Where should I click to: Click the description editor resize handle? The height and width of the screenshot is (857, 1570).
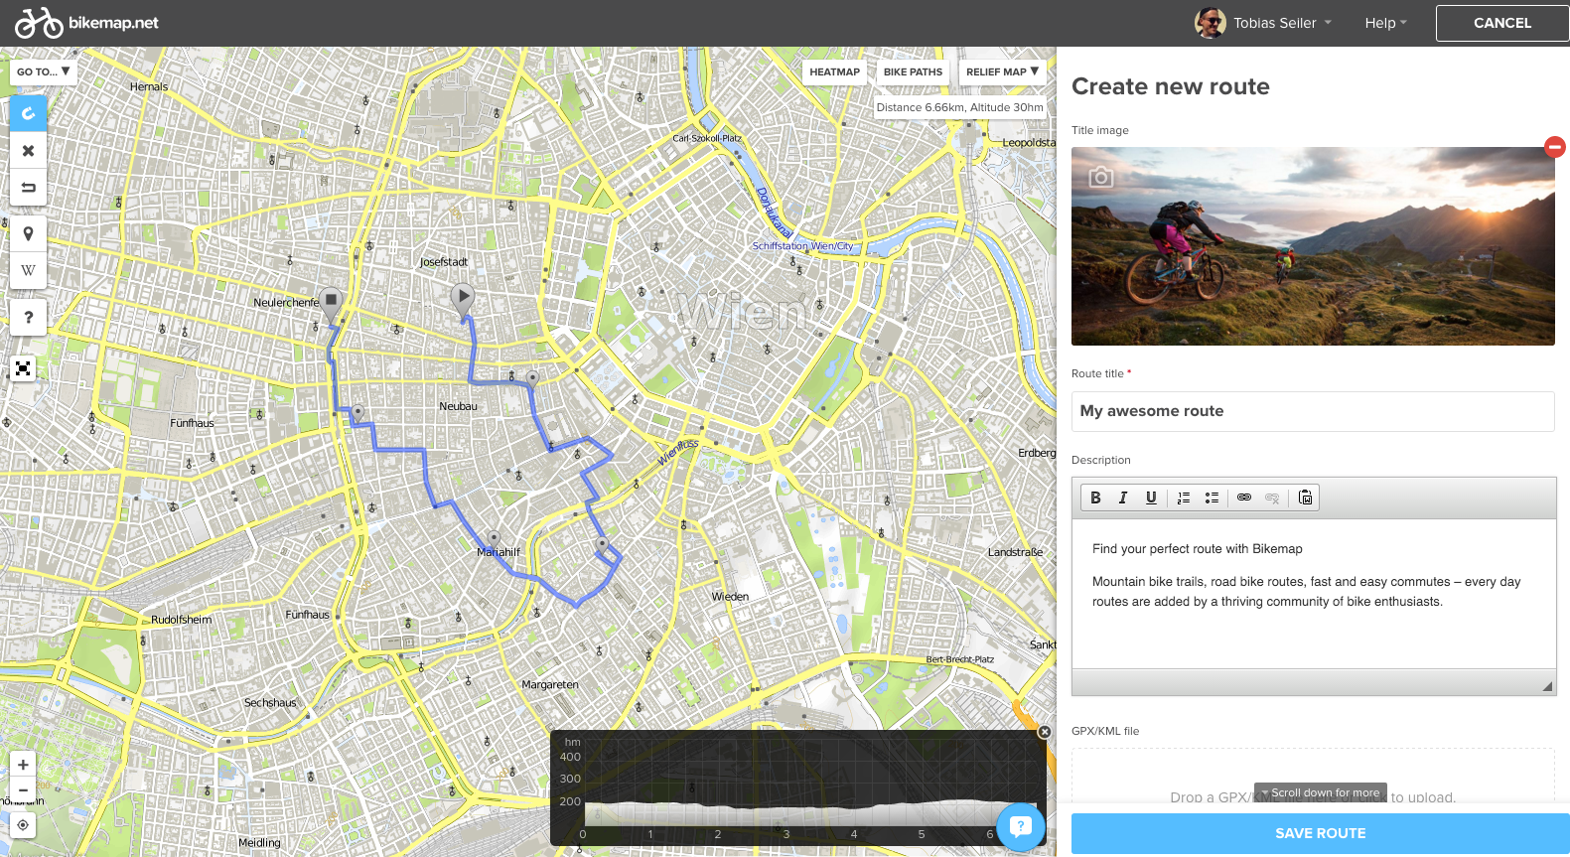click(x=1547, y=686)
